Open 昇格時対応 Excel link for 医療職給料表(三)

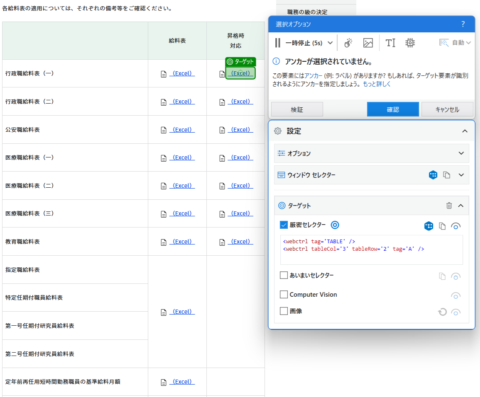(240, 213)
